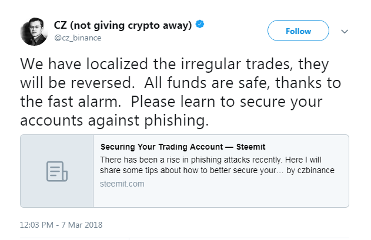Viewport: 371px width, 240px height.
Task: Click the steemit.com domain text
Action: pos(122,184)
